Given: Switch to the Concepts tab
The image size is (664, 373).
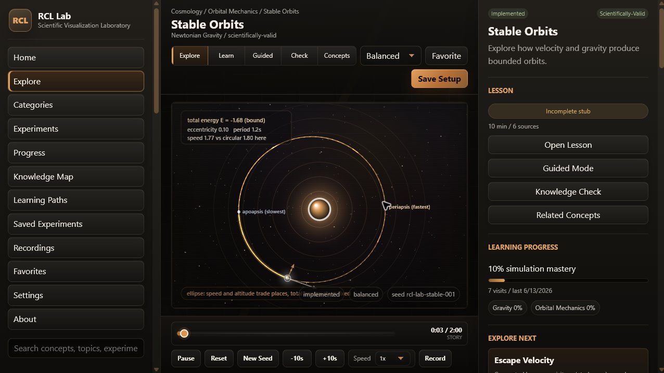Looking at the screenshot, I should click(337, 56).
